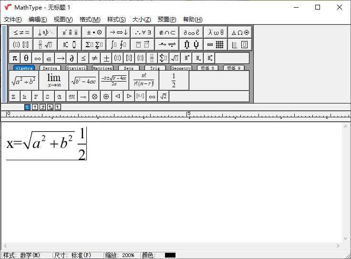Click the black color swatch in status bar
This screenshot has height=259, width=351.
pyautogui.click(x=170, y=255)
